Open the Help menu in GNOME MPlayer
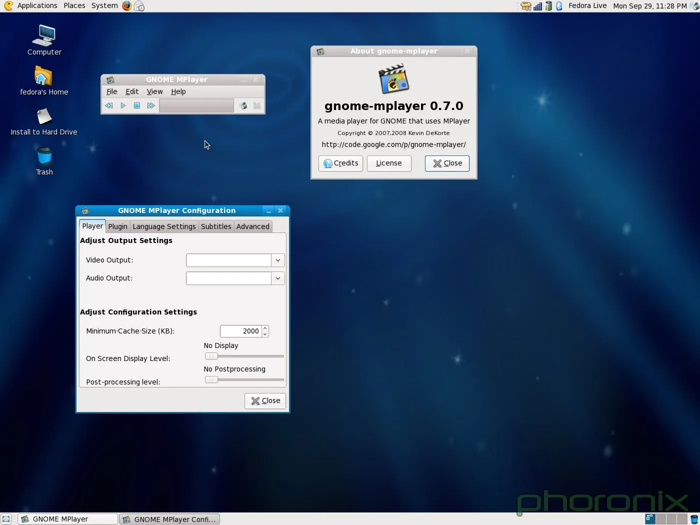Screen dimensions: 700x525 [178, 91]
